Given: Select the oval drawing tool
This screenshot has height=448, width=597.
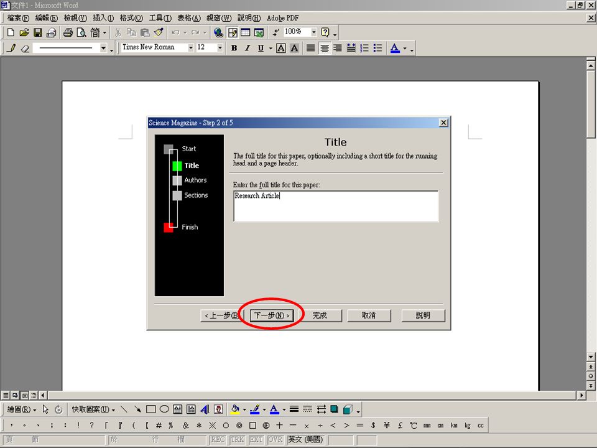Looking at the screenshot, I should [x=164, y=409].
